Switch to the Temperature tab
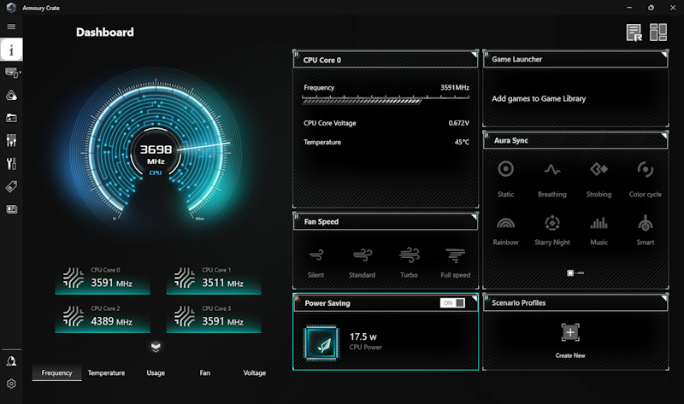 [x=106, y=373]
